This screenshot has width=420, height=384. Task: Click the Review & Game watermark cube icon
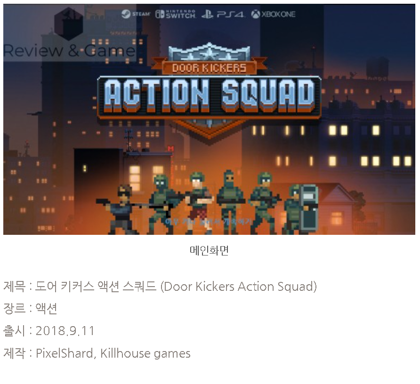click(69, 24)
